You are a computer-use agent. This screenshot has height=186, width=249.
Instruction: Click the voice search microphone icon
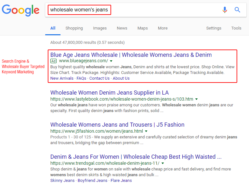click(224, 10)
